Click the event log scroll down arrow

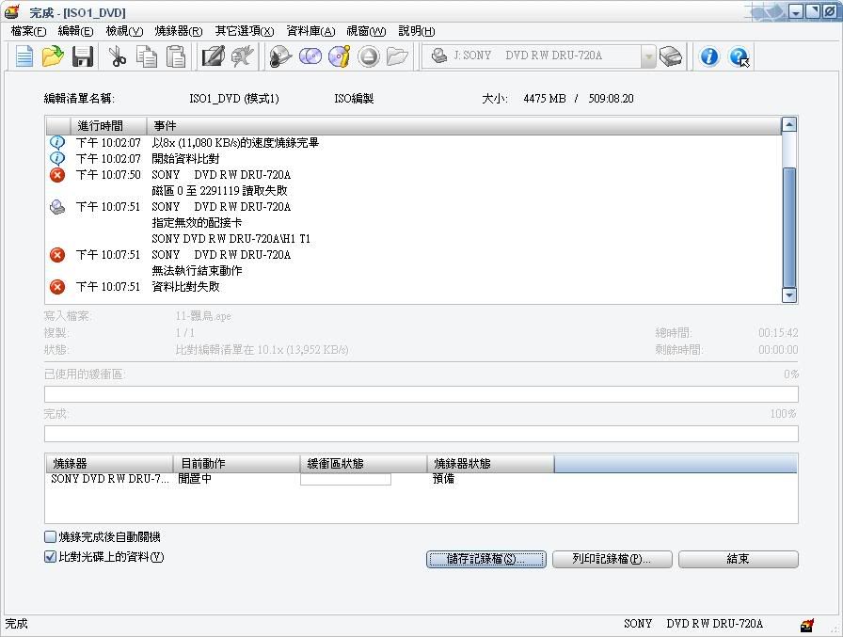(x=789, y=295)
